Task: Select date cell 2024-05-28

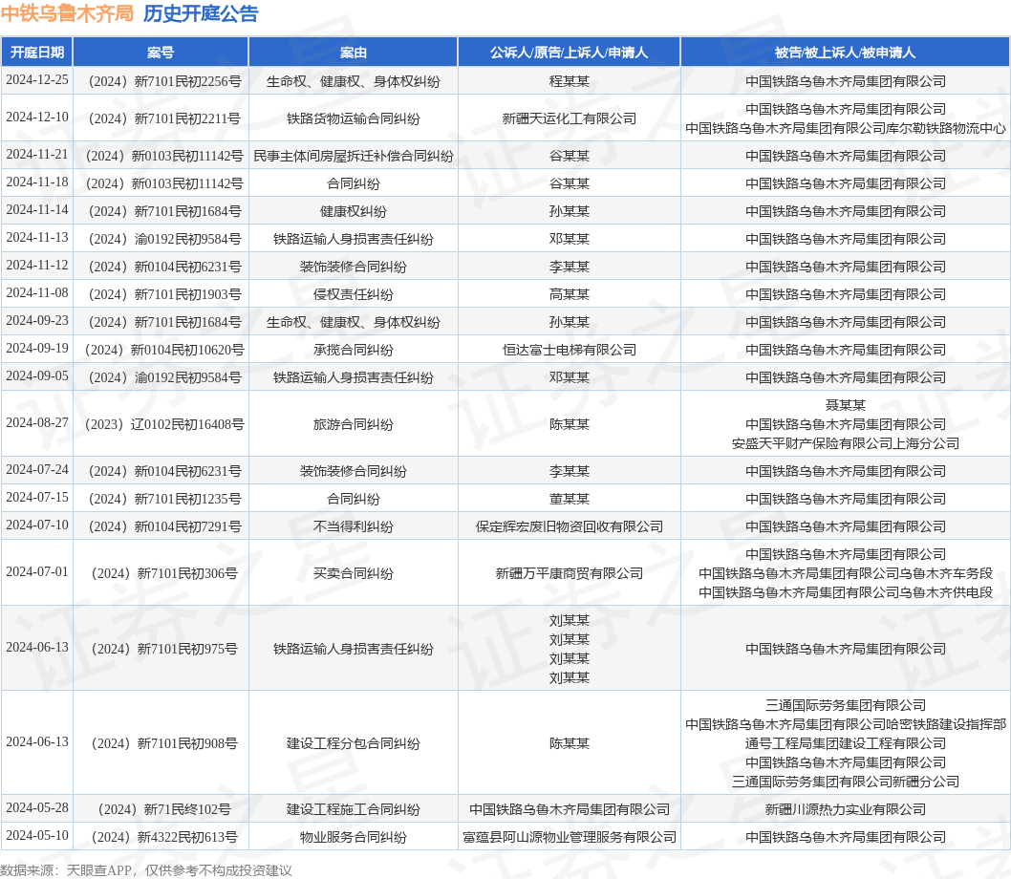Action: pos(36,808)
